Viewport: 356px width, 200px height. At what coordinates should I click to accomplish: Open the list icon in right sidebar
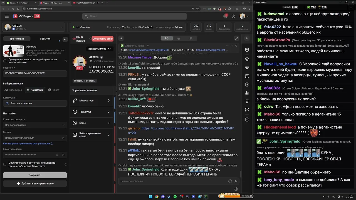point(247,84)
